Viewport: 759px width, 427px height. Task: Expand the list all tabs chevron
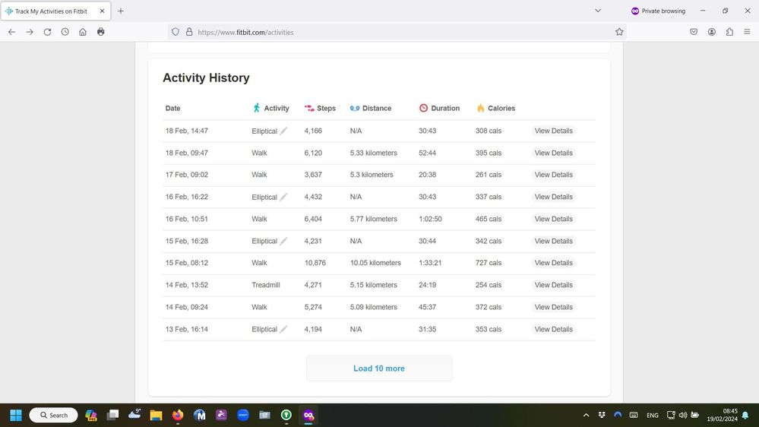tap(598, 11)
